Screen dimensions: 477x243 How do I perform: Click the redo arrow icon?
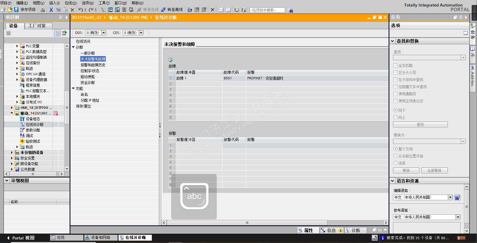(91, 10)
